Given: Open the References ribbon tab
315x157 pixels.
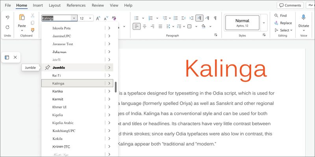Looking at the screenshot, I should (x=76, y=5).
